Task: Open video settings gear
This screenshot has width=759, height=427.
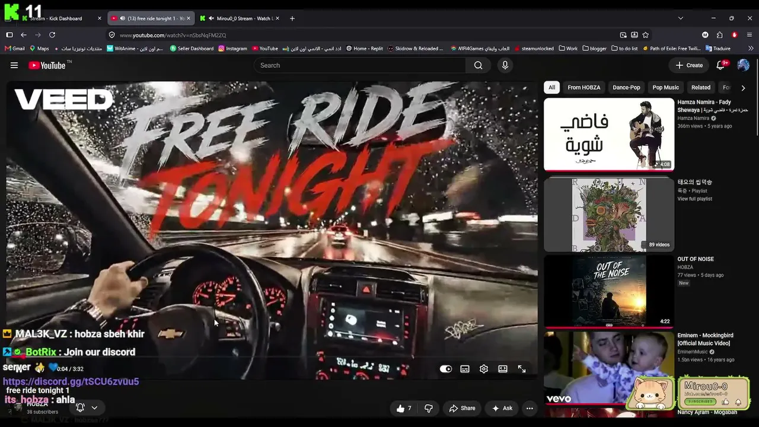Action: coord(484,369)
